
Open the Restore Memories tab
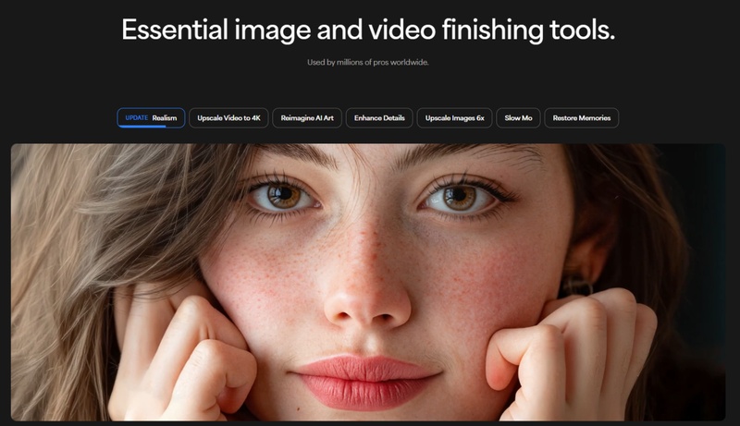(581, 118)
